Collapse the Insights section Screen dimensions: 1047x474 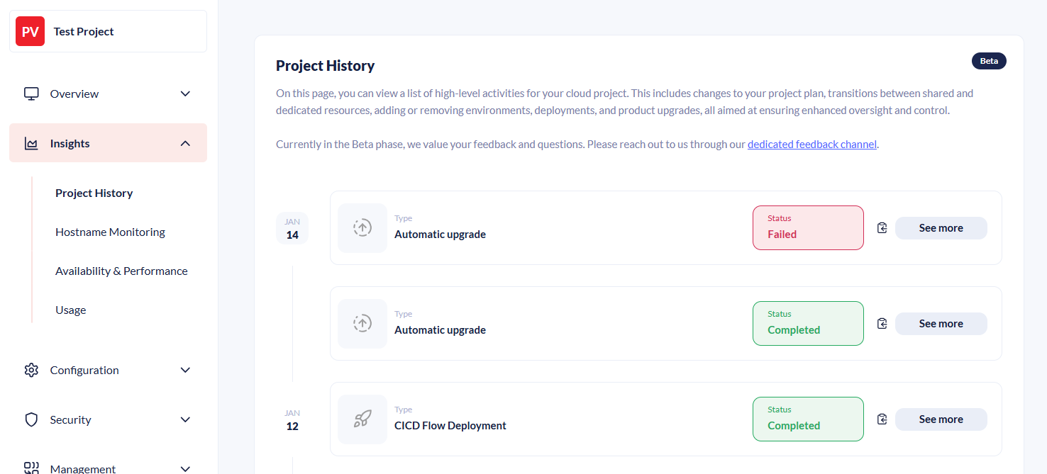pos(185,142)
